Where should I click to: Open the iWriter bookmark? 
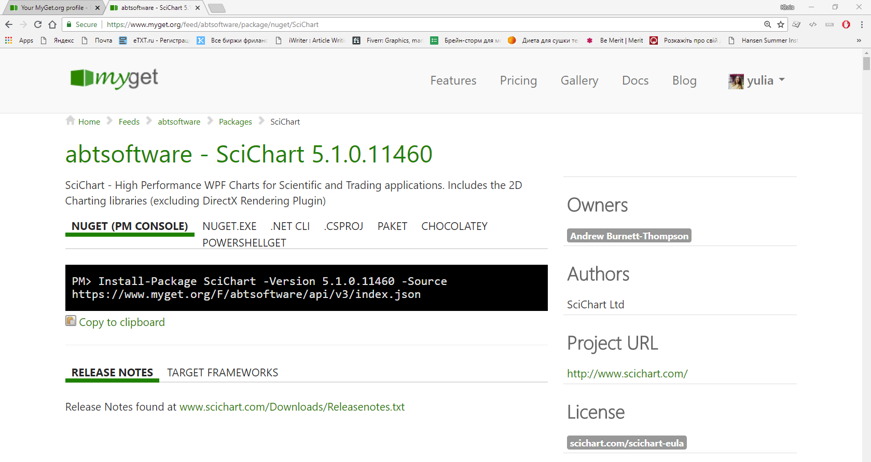click(x=311, y=40)
